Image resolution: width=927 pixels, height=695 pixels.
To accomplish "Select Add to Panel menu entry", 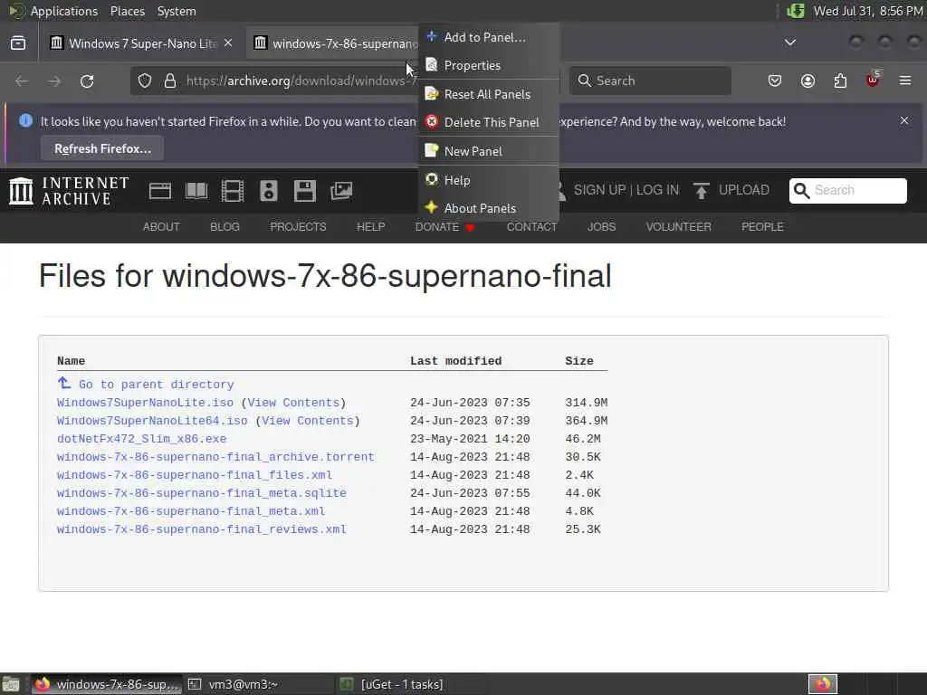I will click(x=488, y=37).
